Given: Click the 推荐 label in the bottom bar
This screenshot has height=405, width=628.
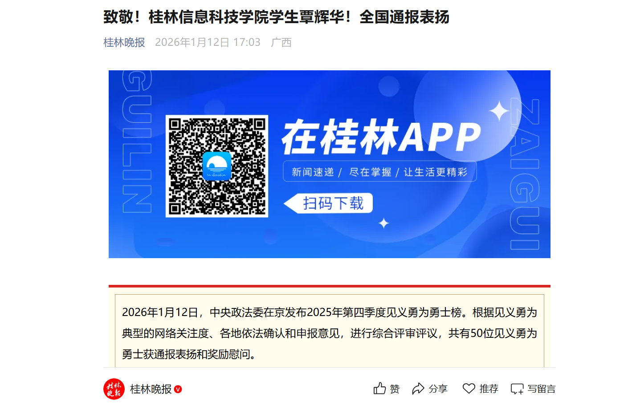Looking at the screenshot, I should point(489,389).
